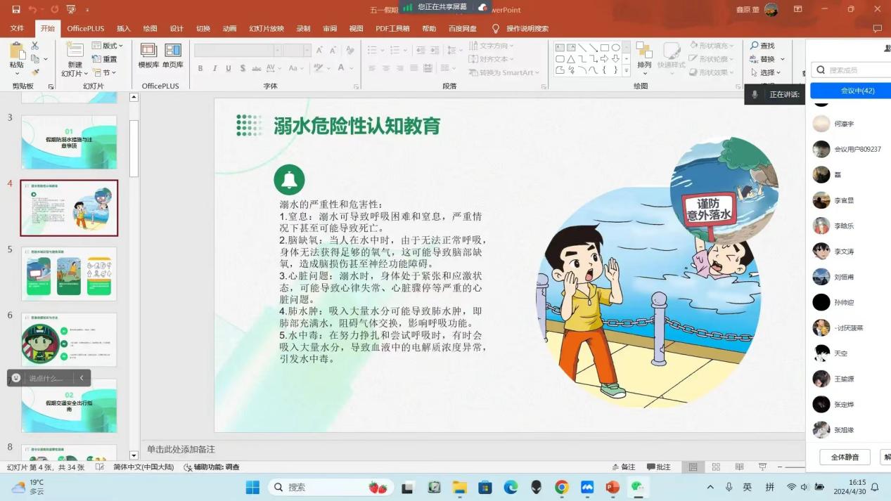
Task: Open the 版式 layout dropdown
Action: point(107,46)
